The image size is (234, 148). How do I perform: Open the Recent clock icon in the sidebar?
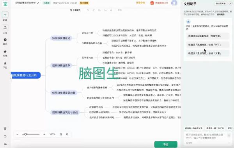coord(5,40)
